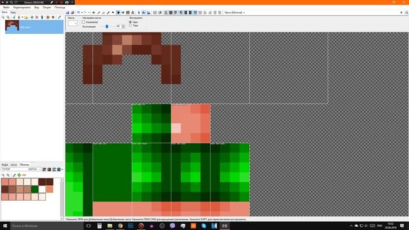This screenshot has height=230, width=409.
Task: Click the exposure value stepper arrows
Action: coord(123,26)
